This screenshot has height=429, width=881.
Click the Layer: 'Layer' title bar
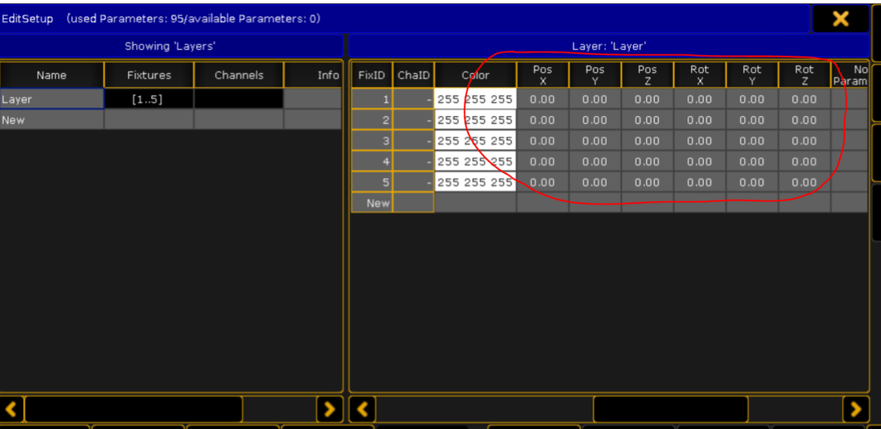(609, 46)
